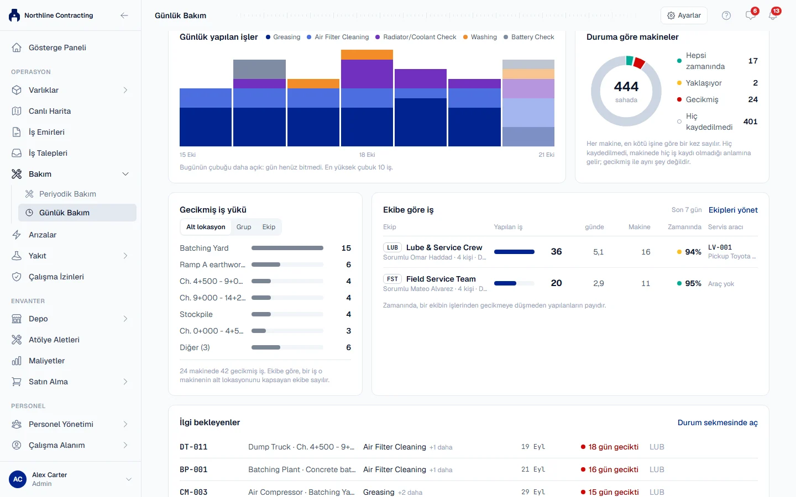796x497 pixels.
Task: Click the Depo warehouse icon
Action: pyautogui.click(x=17, y=319)
